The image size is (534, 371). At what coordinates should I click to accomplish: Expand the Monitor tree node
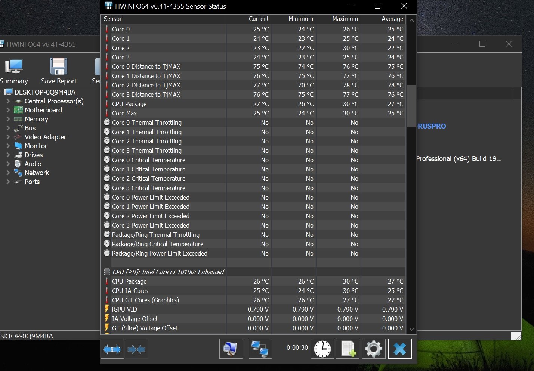pos(8,146)
